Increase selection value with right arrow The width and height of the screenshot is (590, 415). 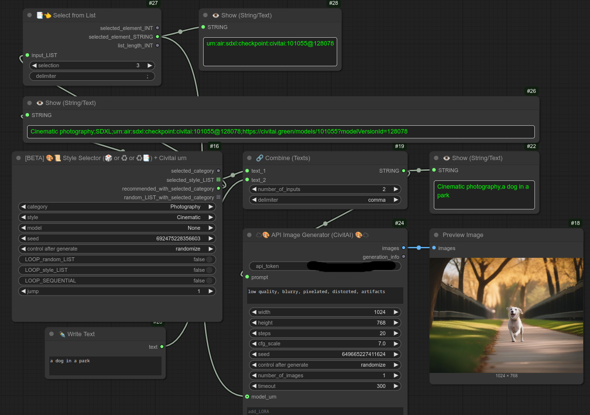(150, 66)
